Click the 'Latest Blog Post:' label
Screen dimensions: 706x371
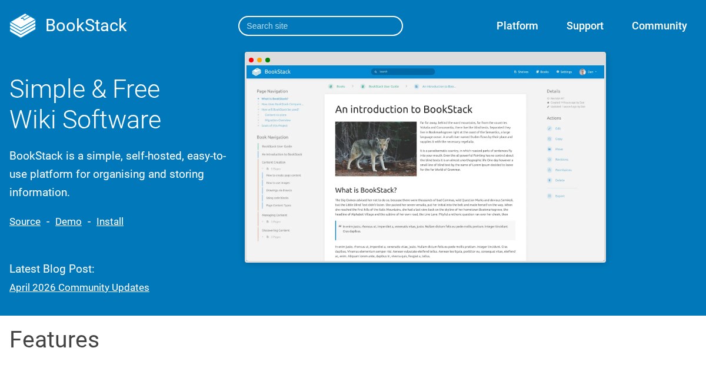click(52, 269)
